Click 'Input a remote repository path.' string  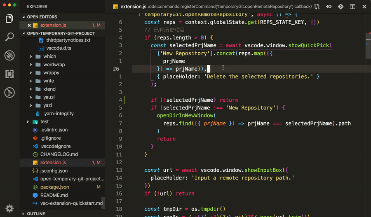coord(243,178)
